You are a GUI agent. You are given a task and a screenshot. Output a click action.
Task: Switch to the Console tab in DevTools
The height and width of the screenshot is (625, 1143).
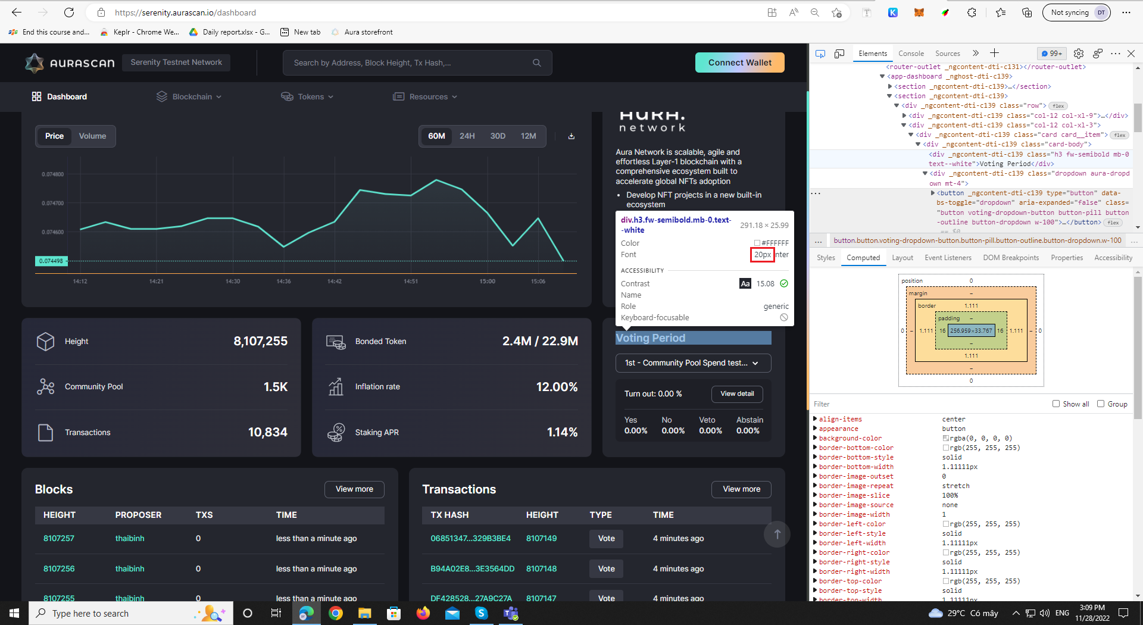click(x=911, y=53)
